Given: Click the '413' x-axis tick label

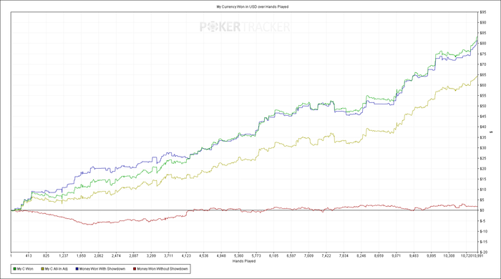Looking at the screenshot, I should tap(29, 255).
